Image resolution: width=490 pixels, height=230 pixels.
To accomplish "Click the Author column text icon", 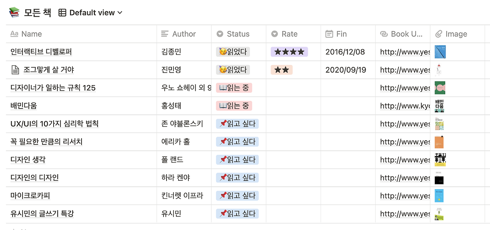I will [x=165, y=34].
